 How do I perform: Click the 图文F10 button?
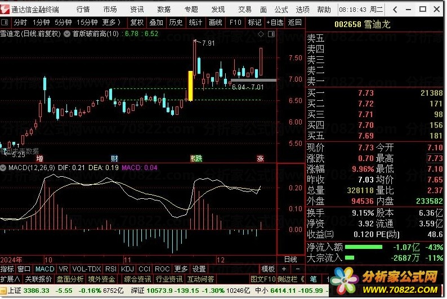click(263, 279)
